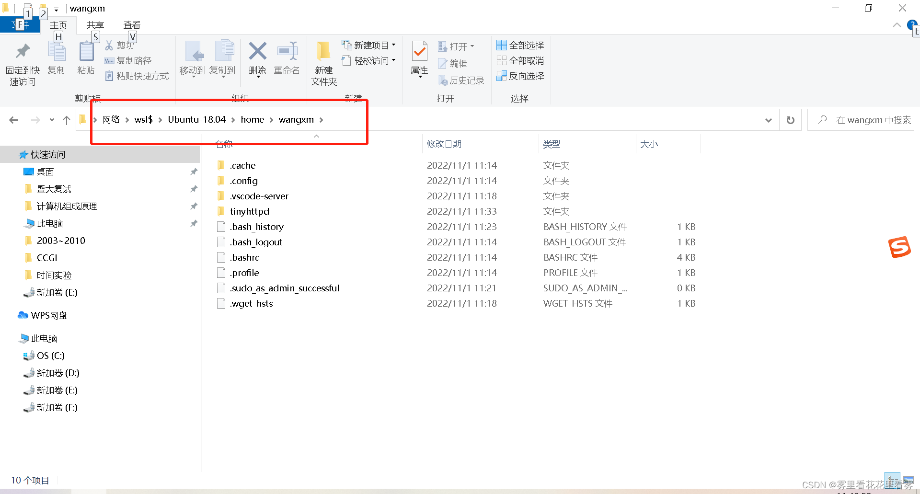Click the Properties (属性) checkmark icon
This screenshot has height=494, width=920.
pos(419,52)
